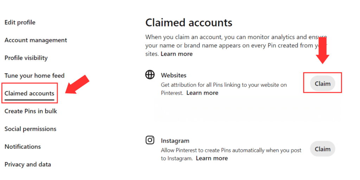Open Tune your home feed
360x180 pixels.
[34, 76]
